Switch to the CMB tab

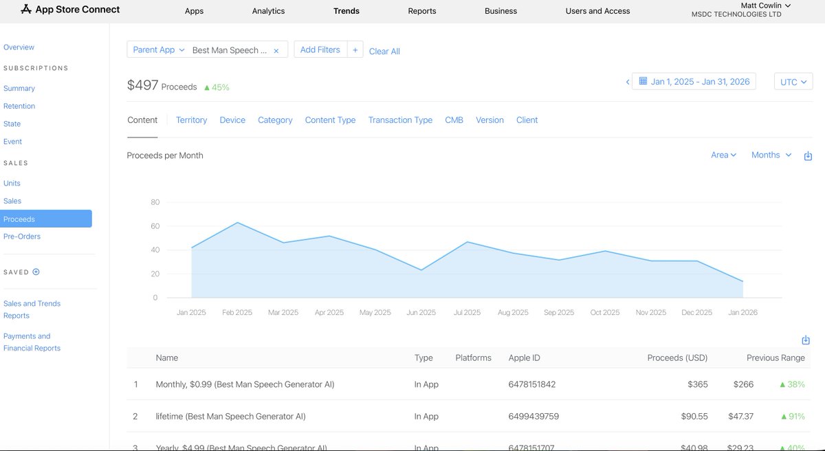click(x=454, y=120)
